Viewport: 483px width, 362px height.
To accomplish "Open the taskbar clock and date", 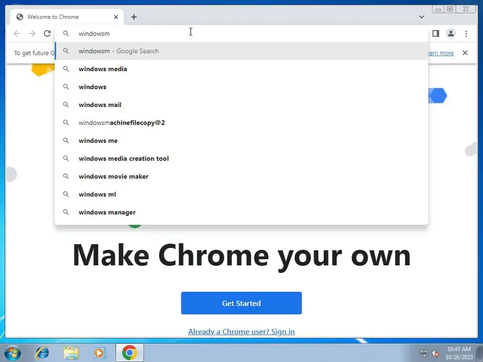I will pyautogui.click(x=459, y=353).
